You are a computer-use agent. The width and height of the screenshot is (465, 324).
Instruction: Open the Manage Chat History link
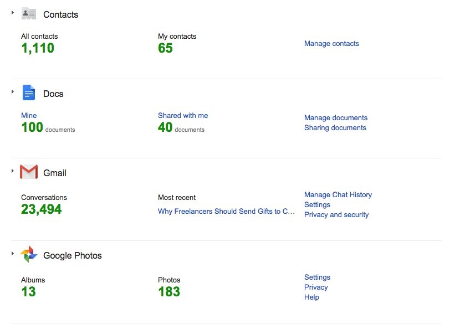point(338,195)
